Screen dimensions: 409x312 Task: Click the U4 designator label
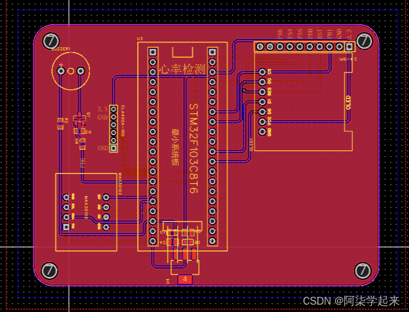168,281
